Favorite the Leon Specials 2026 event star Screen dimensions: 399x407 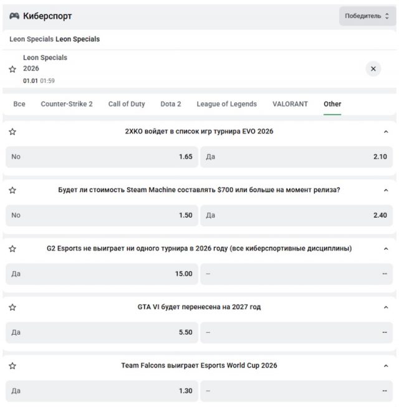(x=12, y=69)
